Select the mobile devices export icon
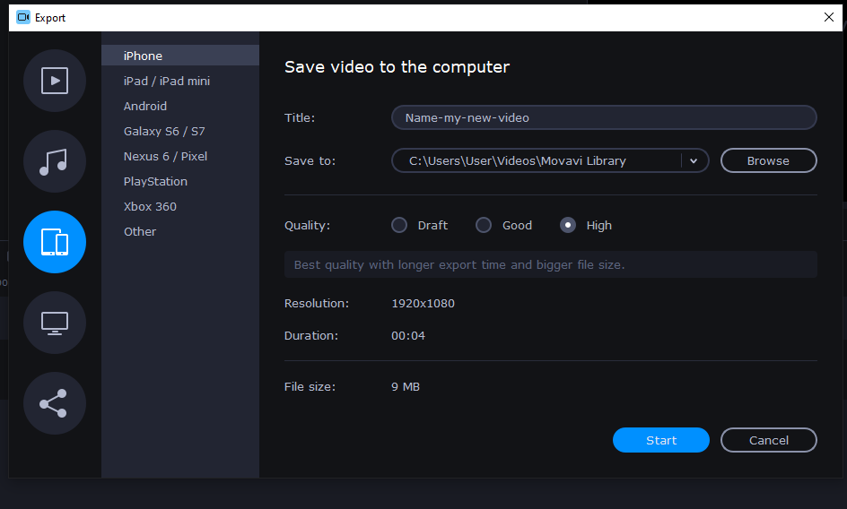Viewport: 847px width, 509px height. 55,242
